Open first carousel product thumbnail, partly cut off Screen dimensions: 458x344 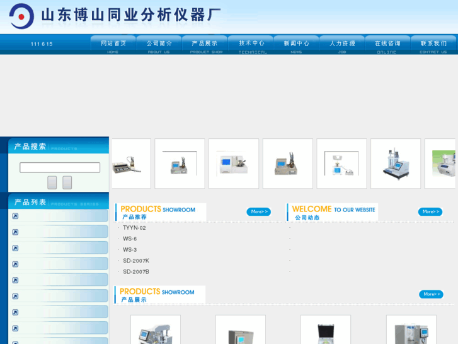(131, 163)
